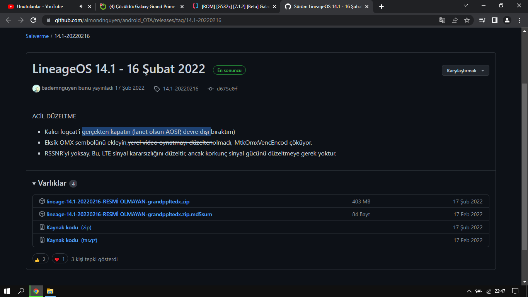Toggle the heart reaction
This screenshot has width=528, height=297.
tap(60, 259)
